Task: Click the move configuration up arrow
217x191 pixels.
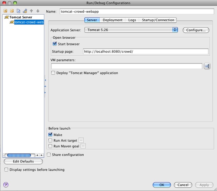Action: pos(31,11)
